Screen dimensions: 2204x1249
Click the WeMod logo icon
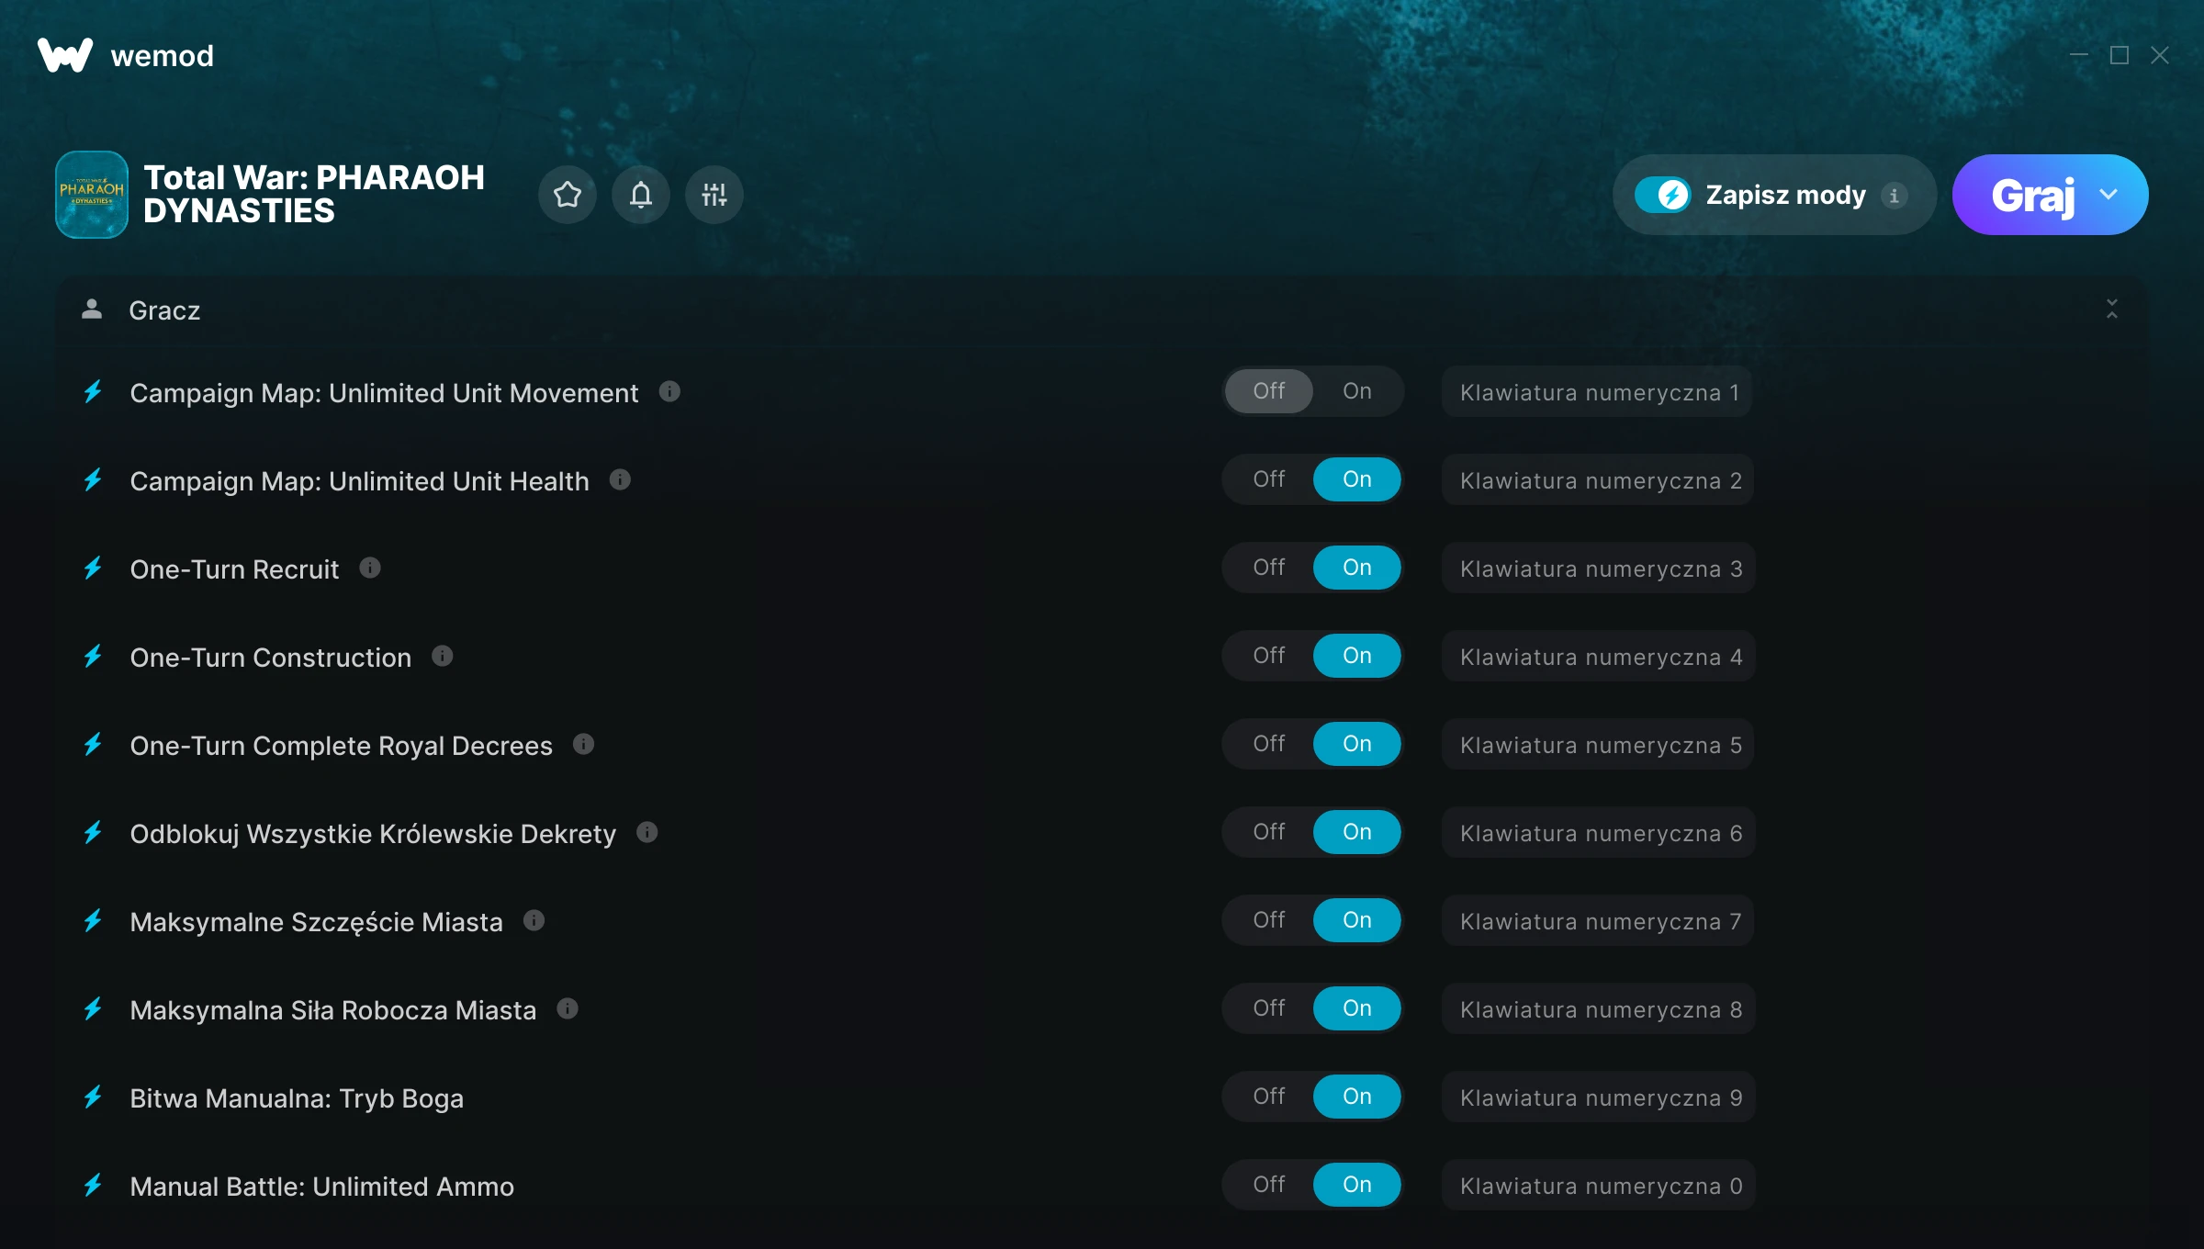65,55
